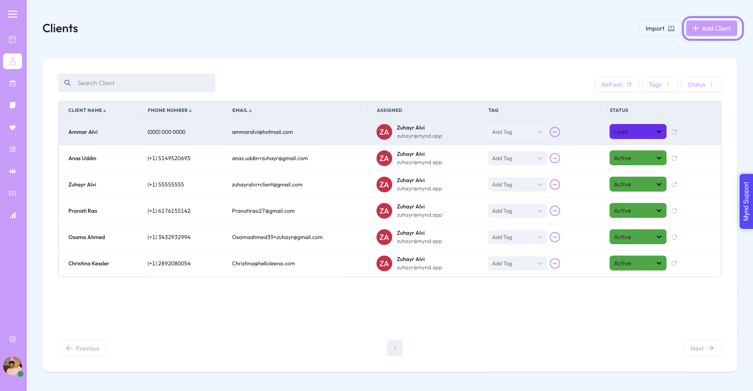Click the Search Client input field

pos(137,83)
